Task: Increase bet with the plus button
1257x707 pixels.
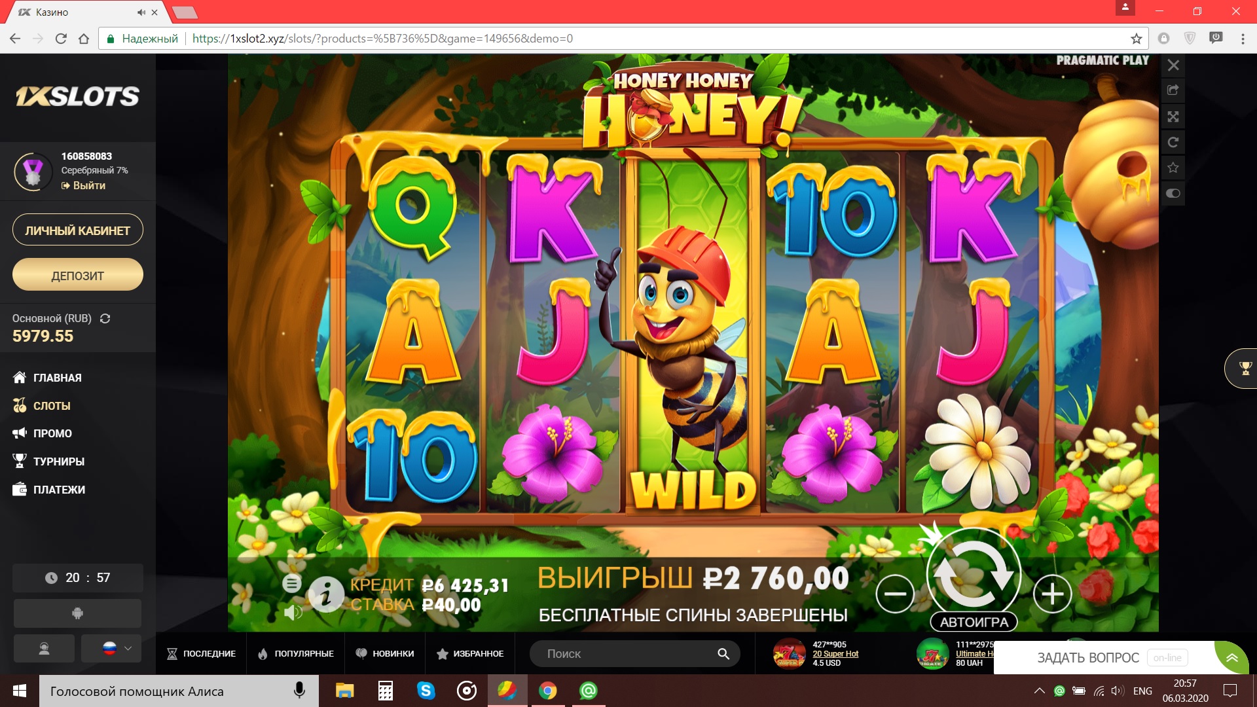Action: tap(1052, 594)
